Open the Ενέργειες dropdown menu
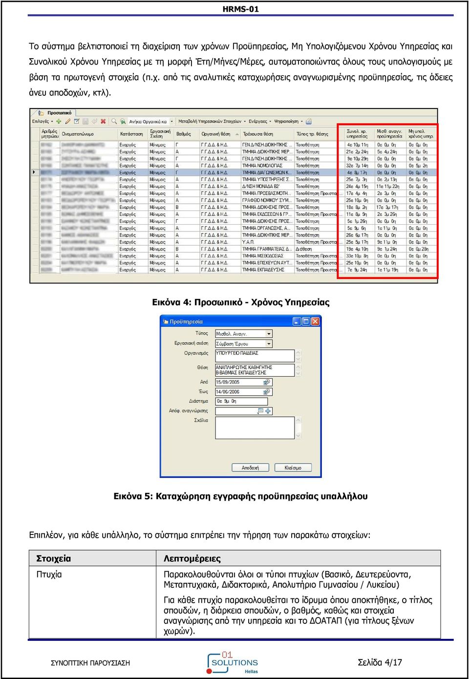 coord(259,121)
